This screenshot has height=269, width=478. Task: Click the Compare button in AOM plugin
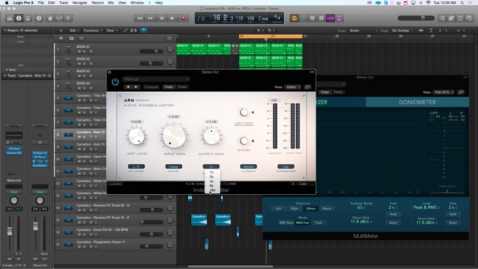pyautogui.click(x=151, y=87)
